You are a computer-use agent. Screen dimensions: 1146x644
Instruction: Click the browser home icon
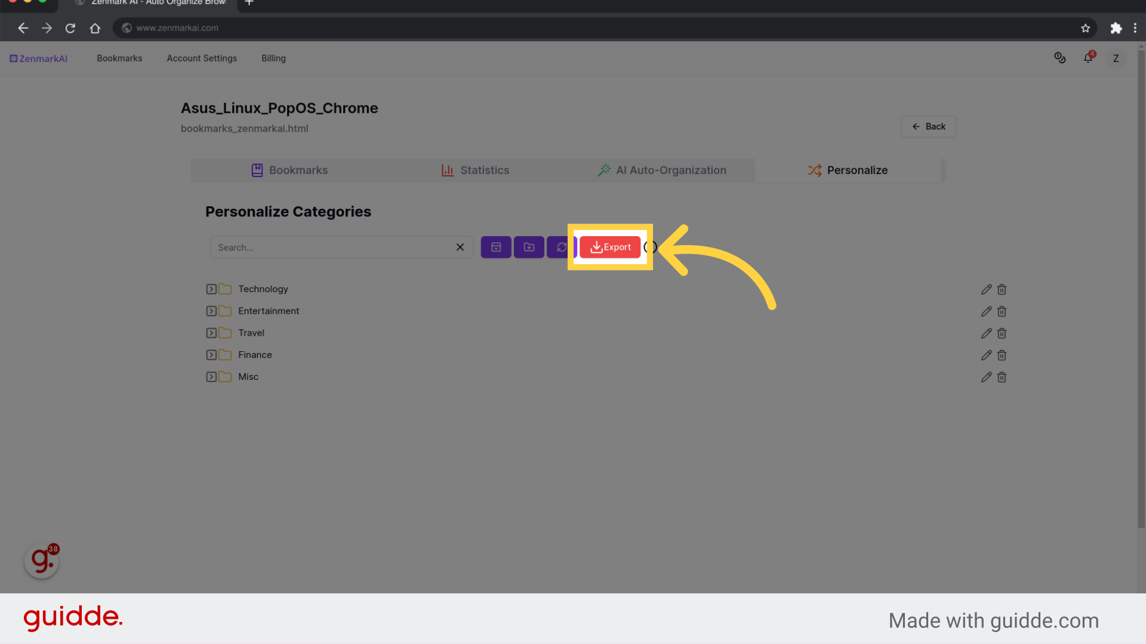(95, 28)
